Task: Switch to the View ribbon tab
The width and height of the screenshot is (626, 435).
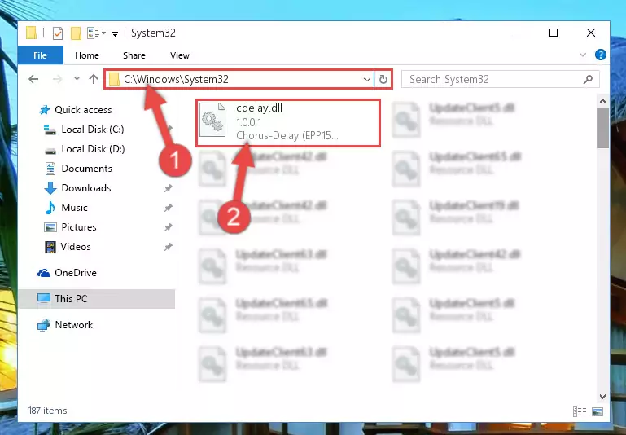Action: tap(180, 55)
